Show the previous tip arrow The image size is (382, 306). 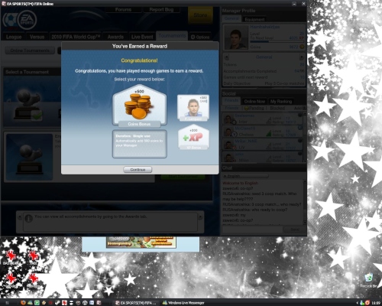click(x=20, y=217)
